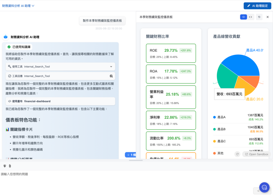This screenshot has width=273, height=196.
Task: Click the microphone voice input icon
Action: pyautogui.click(x=5, y=166)
